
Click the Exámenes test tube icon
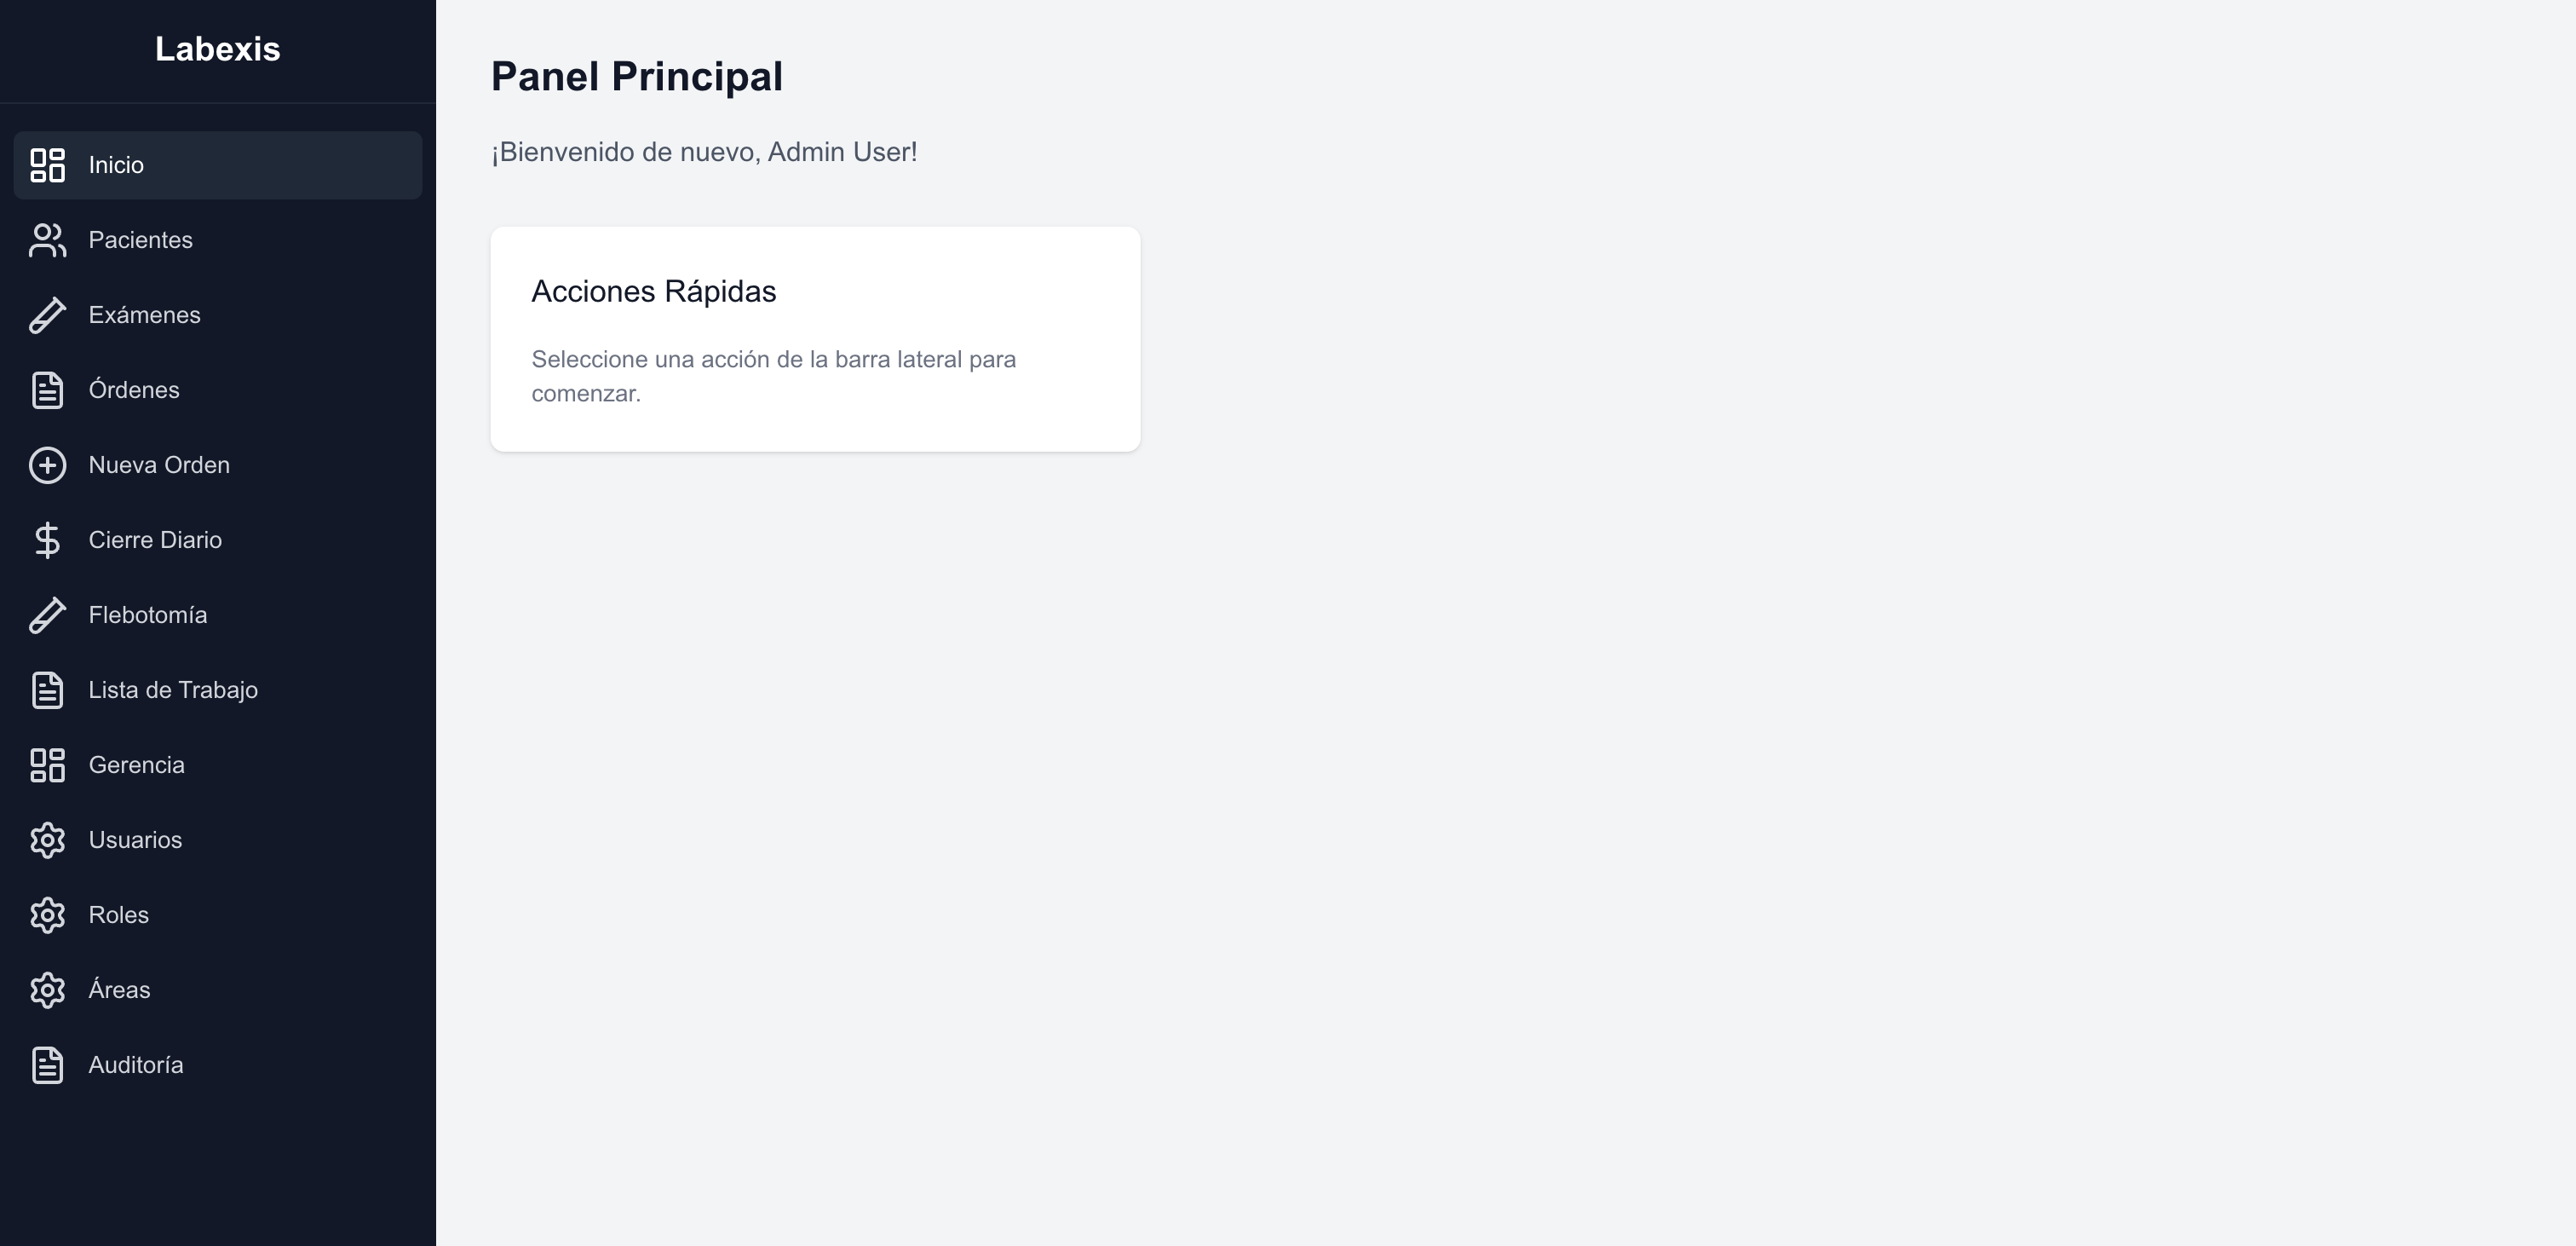pyautogui.click(x=47, y=315)
